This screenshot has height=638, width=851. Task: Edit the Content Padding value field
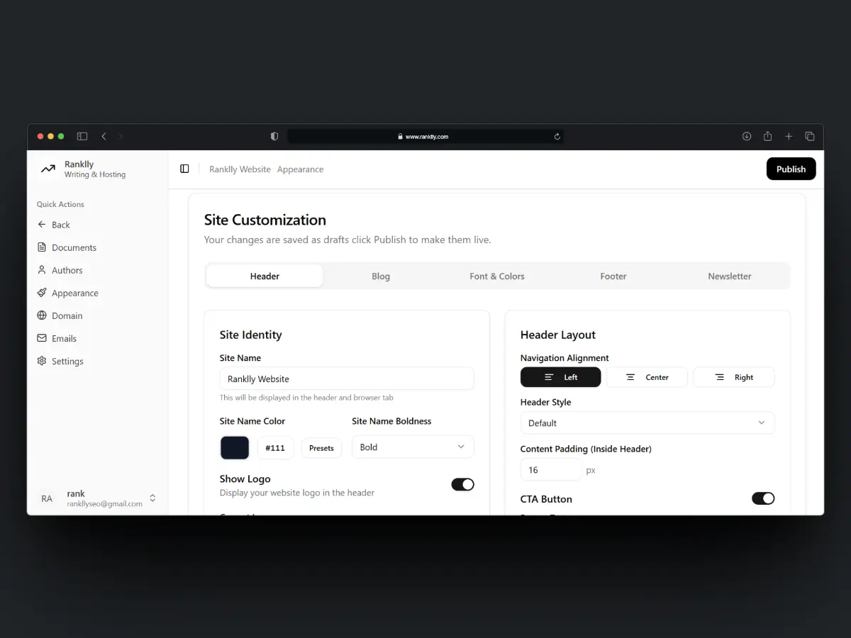551,469
